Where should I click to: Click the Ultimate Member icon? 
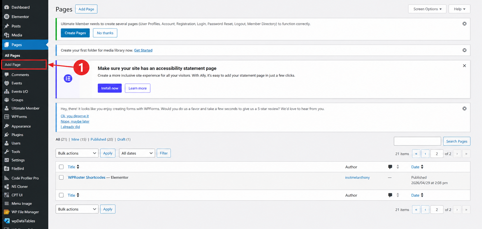(x=7, y=108)
